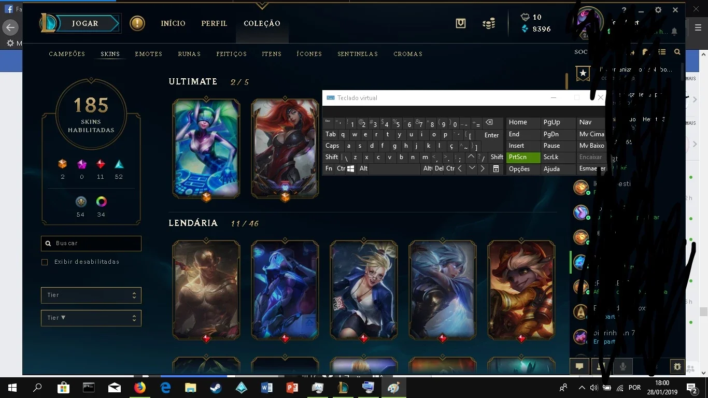Switch to the Perfil tab
This screenshot has width=708, height=398.
click(x=214, y=23)
